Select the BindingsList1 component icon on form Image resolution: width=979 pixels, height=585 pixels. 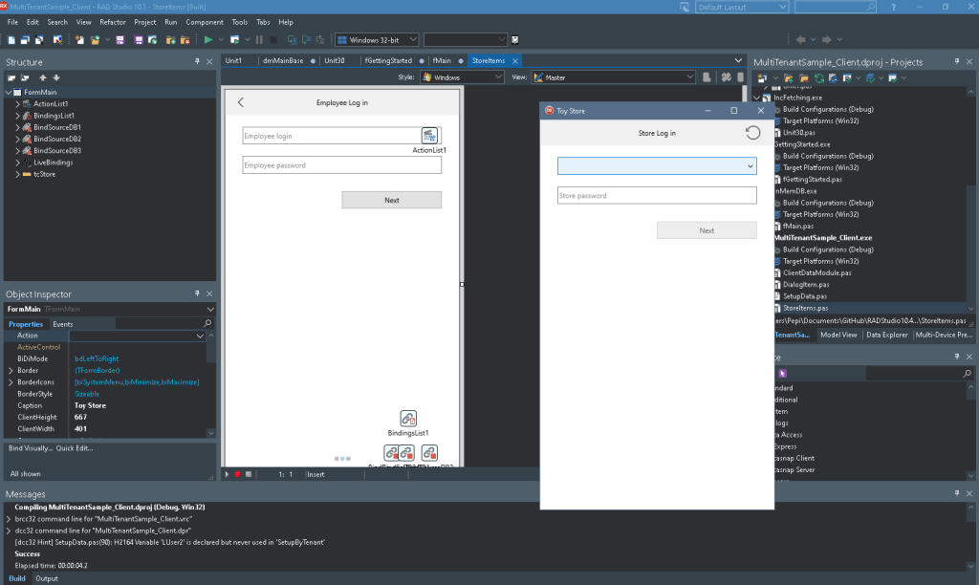408,419
